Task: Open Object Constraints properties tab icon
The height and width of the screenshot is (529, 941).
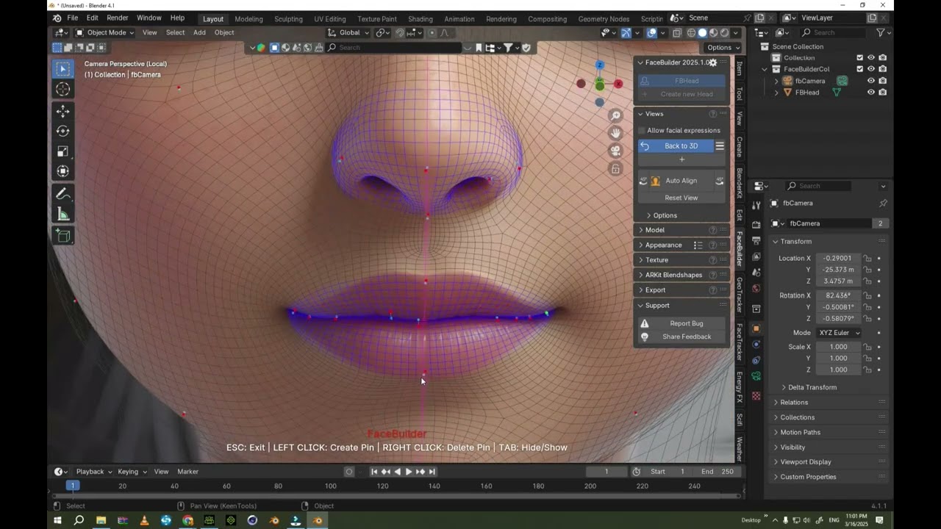Action: 756,361
